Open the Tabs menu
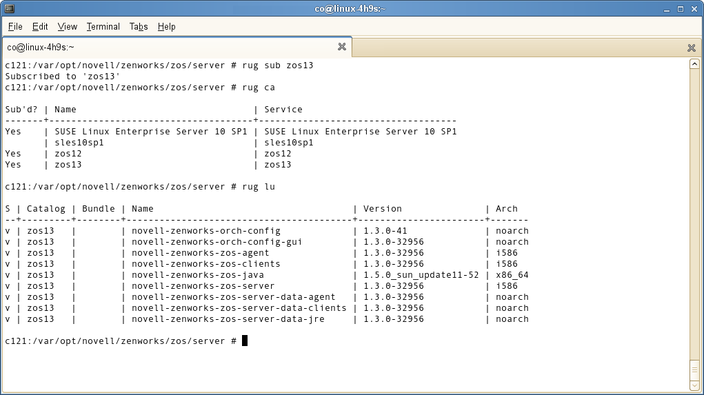The height and width of the screenshot is (395, 704). [x=139, y=26]
